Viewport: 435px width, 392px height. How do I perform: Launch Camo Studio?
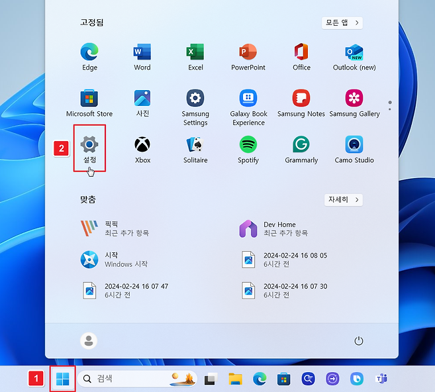coord(354,150)
